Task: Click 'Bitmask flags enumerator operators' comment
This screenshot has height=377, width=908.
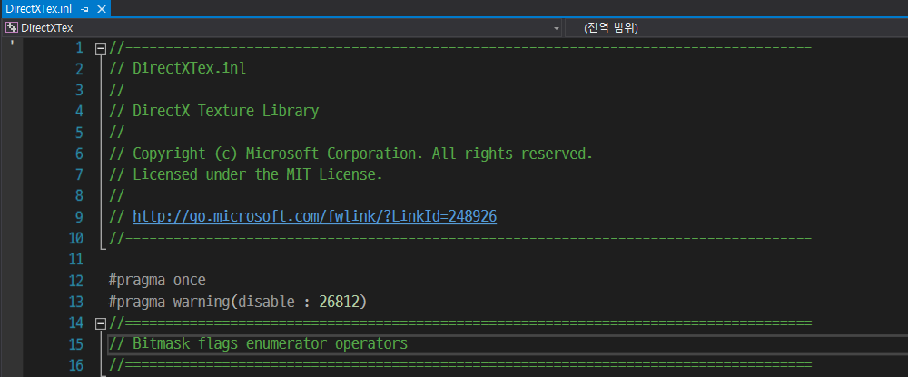Action: tap(258, 344)
